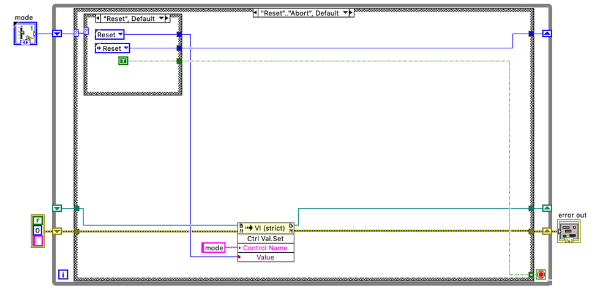
Task: Select the yellow error input tunnel on outer case
Action: point(77,231)
